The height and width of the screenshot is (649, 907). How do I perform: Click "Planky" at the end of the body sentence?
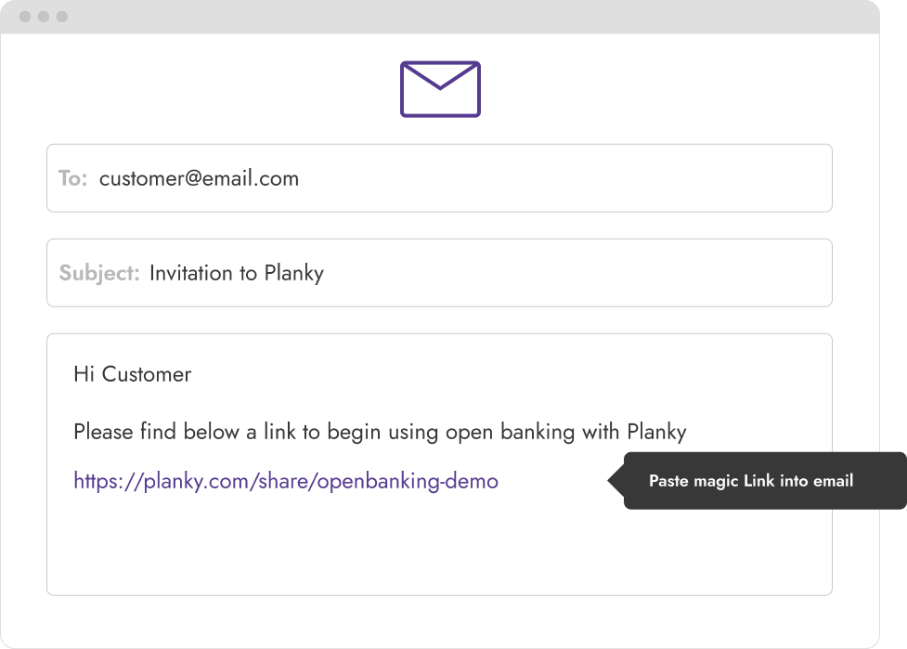[656, 432]
